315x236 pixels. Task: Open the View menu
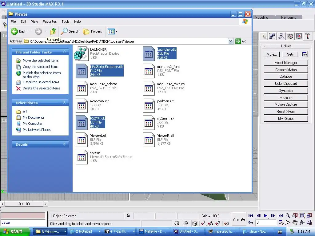[34, 22]
